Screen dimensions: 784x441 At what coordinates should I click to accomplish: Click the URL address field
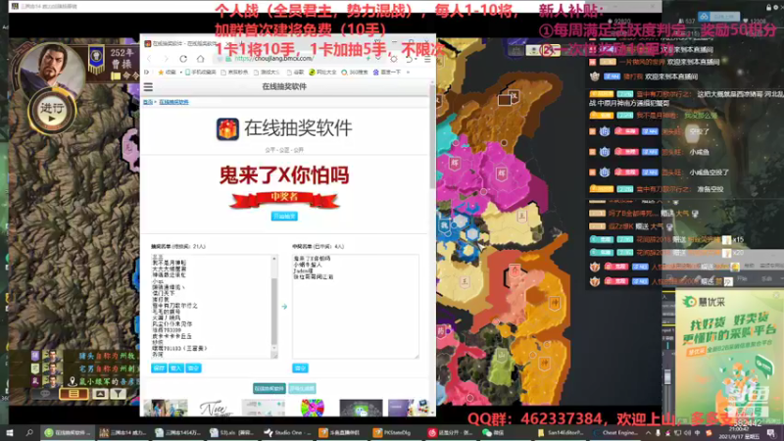point(300,59)
